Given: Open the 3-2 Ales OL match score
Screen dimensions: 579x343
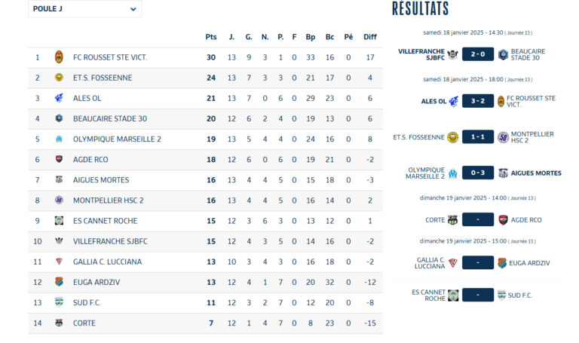Looking at the screenshot, I should coord(478,101).
